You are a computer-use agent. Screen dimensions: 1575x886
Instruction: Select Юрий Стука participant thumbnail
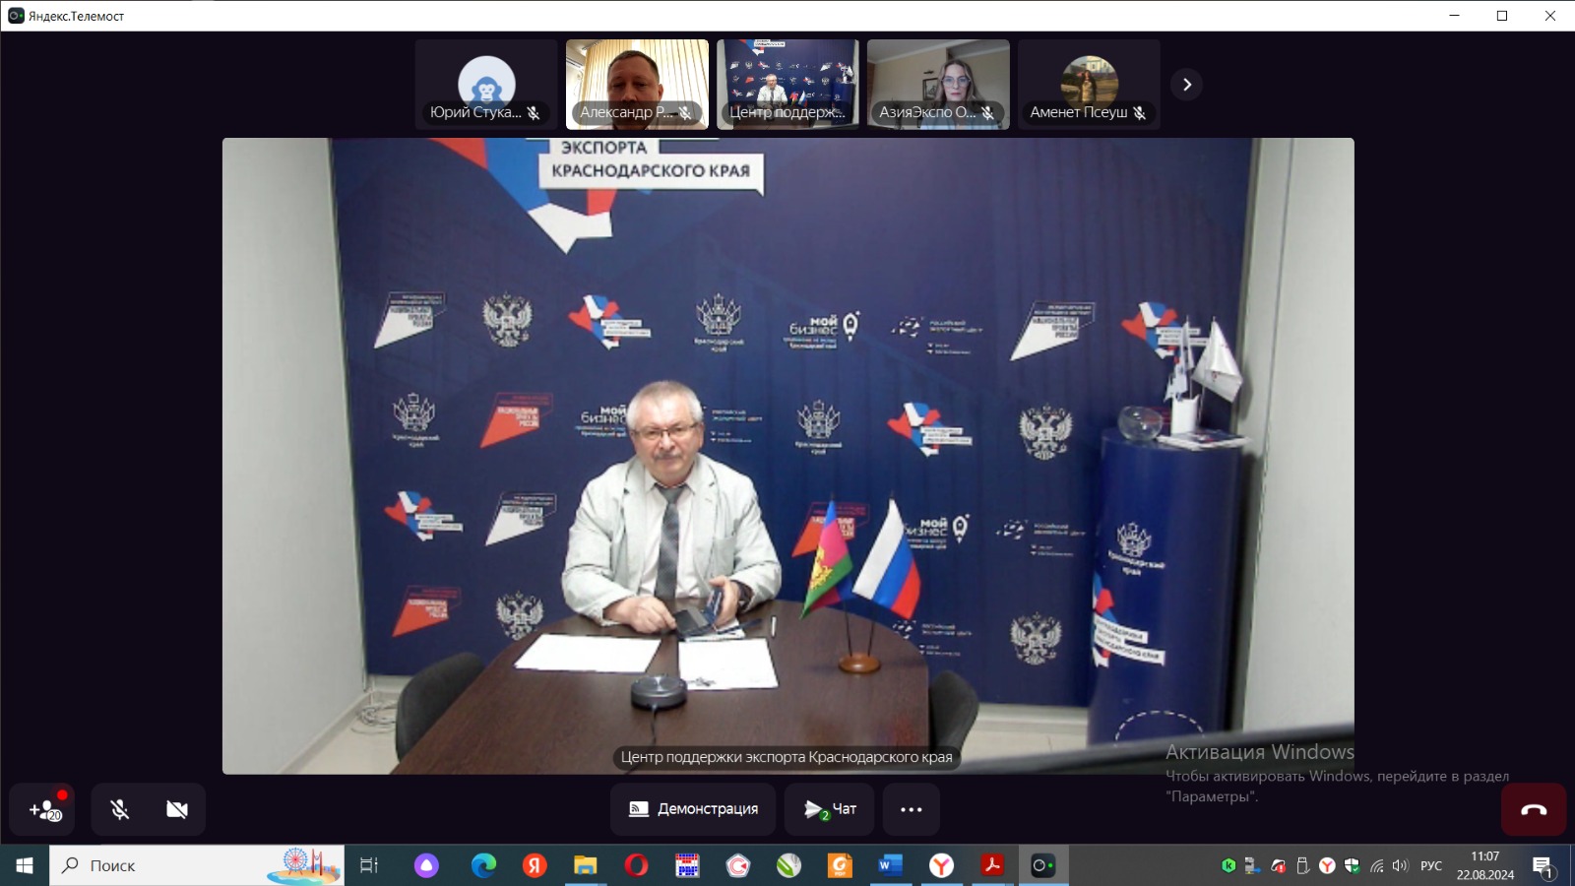coord(486,85)
